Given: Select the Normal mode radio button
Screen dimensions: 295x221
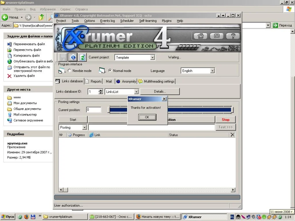Looking at the screenshot, I should coord(110,71).
